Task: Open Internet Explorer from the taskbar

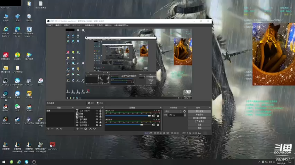Action: pyautogui.click(x=19, y=162)
